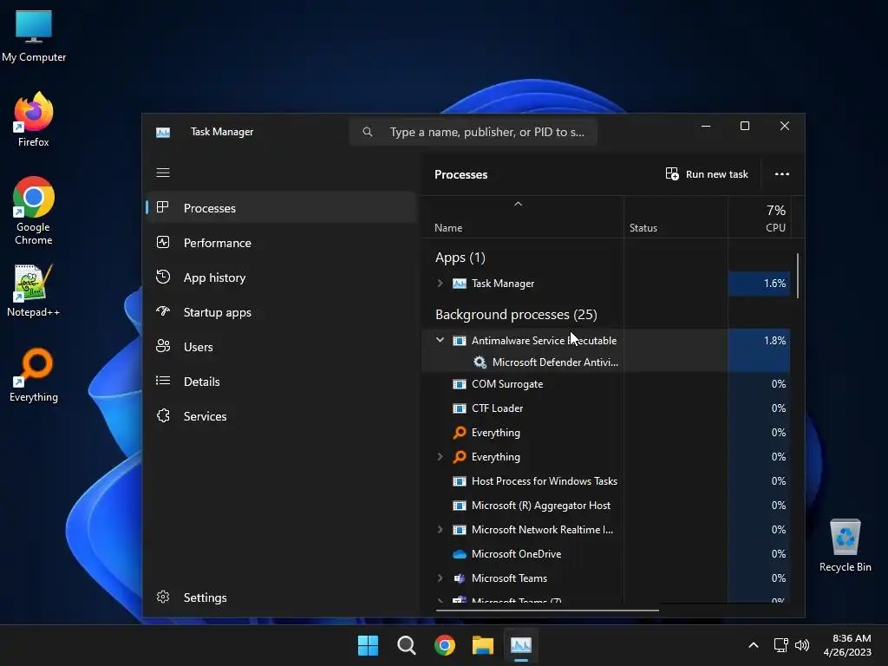888x666 pixels.
Task: Click the Run new task button
Action: click(x=707, y=173)
